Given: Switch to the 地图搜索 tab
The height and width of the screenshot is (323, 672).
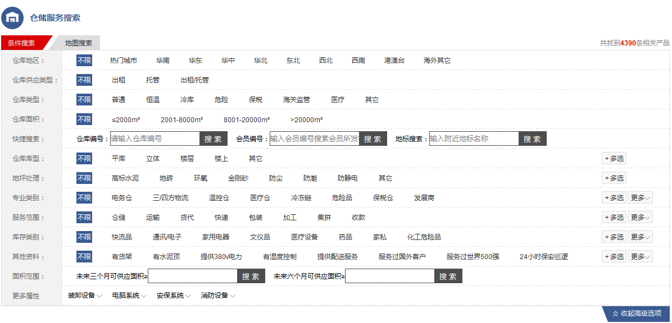Looking at the screenshot, I should pos(78,43).
